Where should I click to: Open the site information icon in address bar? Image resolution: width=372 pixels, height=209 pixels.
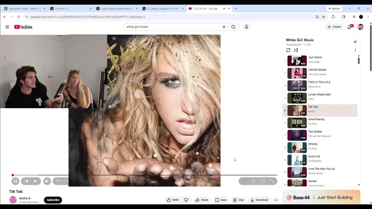point(26,17)
